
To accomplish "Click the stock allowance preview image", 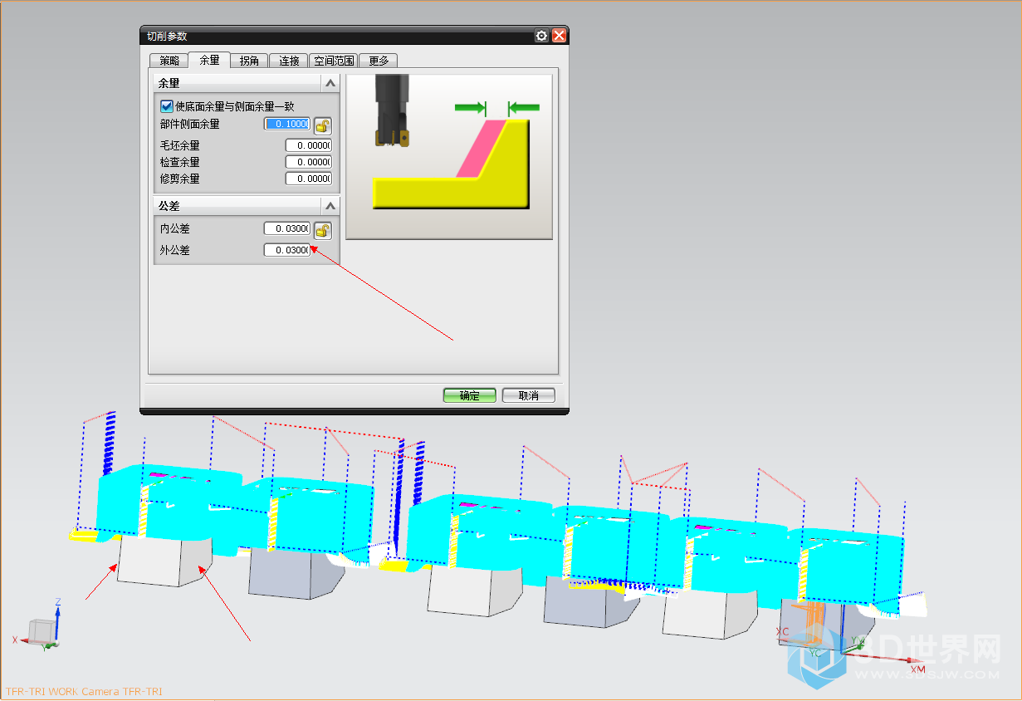I will click(x=449, y=157).
